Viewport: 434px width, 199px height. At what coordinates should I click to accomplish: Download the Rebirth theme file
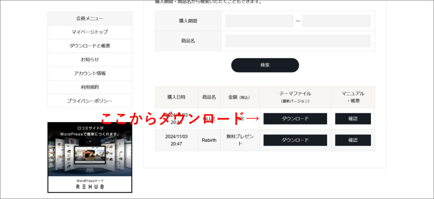(x=295, y=140)
